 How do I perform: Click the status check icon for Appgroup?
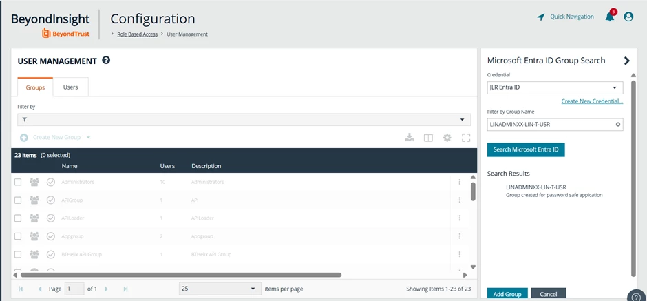51,236
